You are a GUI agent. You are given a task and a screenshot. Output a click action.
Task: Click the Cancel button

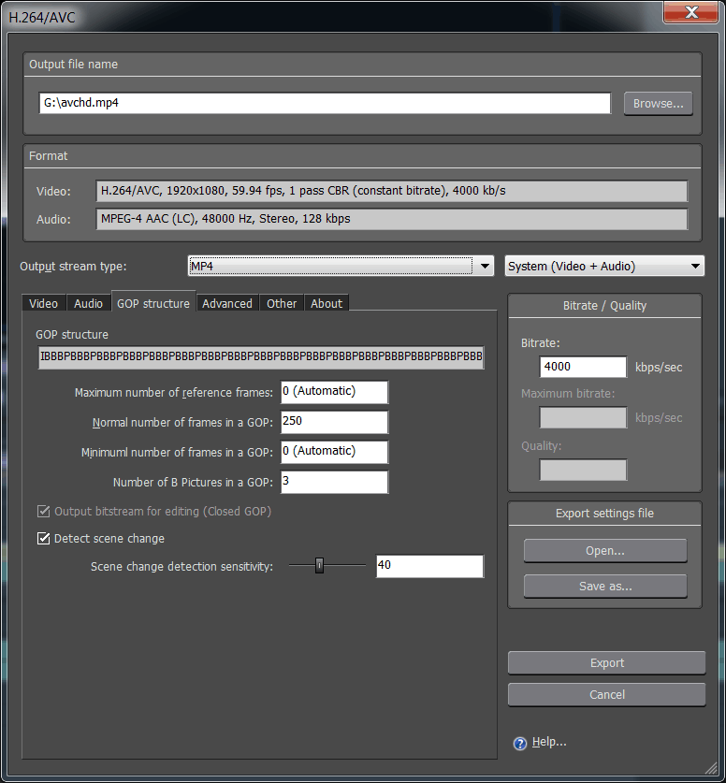[606, 695]
